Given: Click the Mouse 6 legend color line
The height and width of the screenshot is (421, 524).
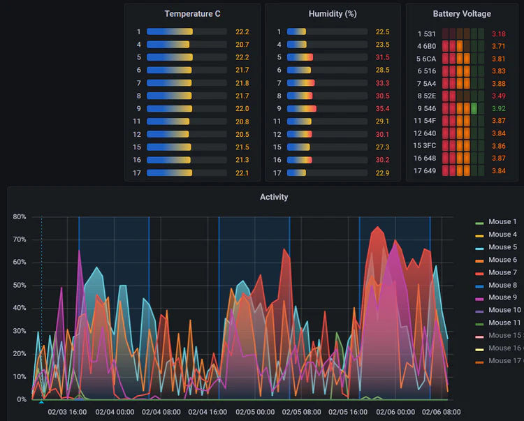Looking at the screenshot, I should [x=479, y=260].
